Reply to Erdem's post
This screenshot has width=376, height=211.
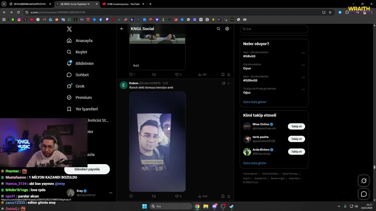click(x=131, y=196)
